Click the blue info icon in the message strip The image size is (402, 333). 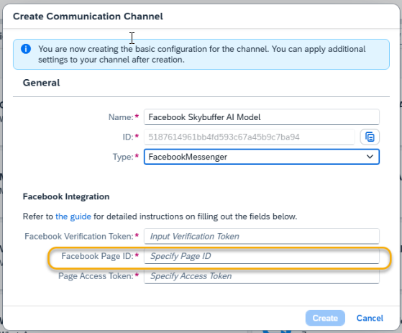[x=26, y=49]
